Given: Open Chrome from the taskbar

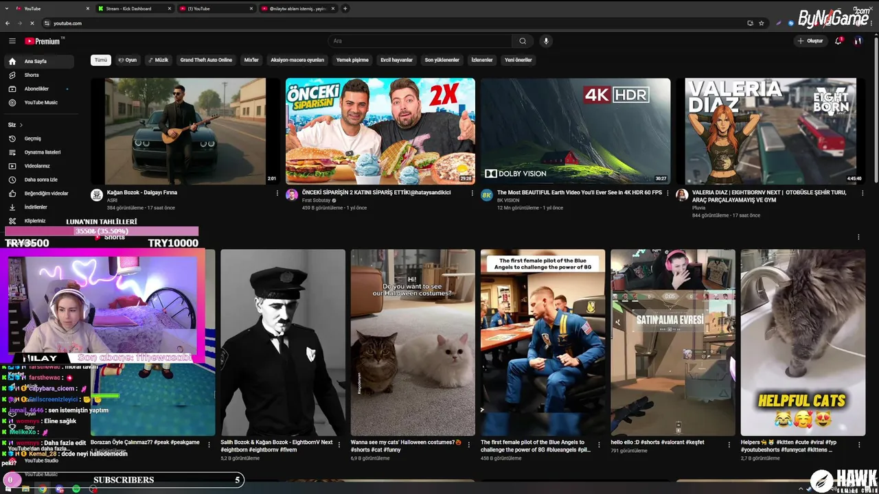Looking at the screenshot, I should point(43,489).
